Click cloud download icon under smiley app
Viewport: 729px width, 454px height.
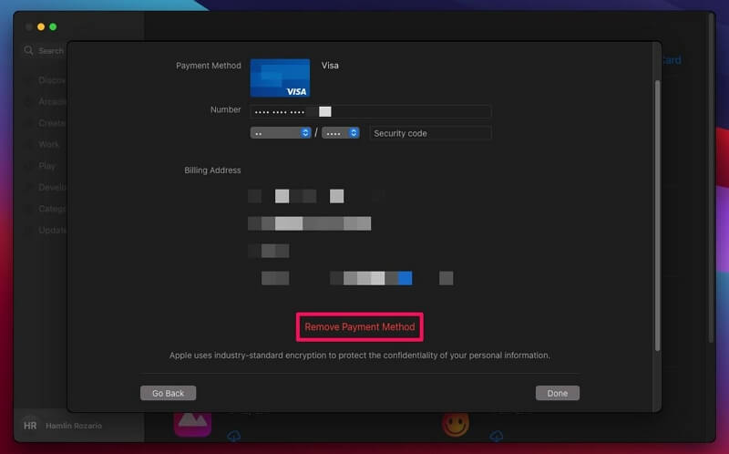pos(496,437)
